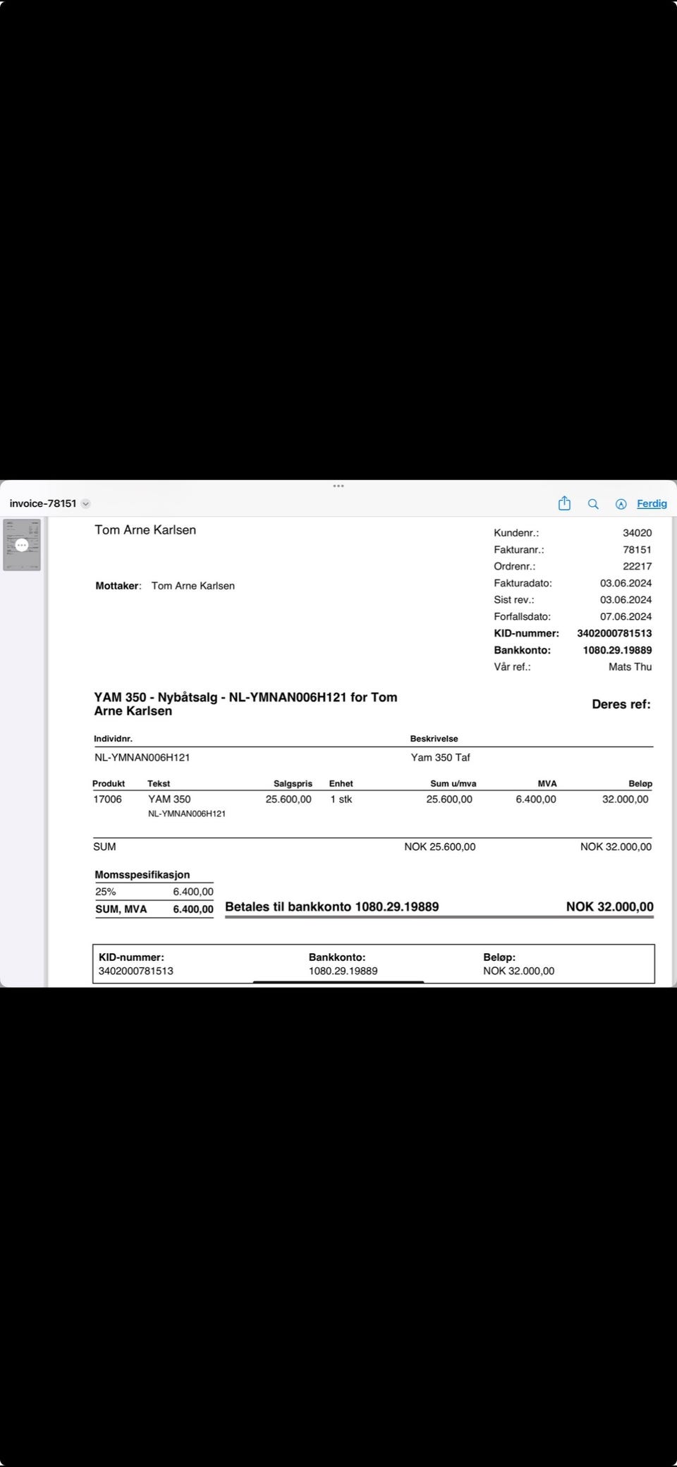
Task: Tap the YAM 350 Nybåtsalg heading
Action: [x=245, y=704]
